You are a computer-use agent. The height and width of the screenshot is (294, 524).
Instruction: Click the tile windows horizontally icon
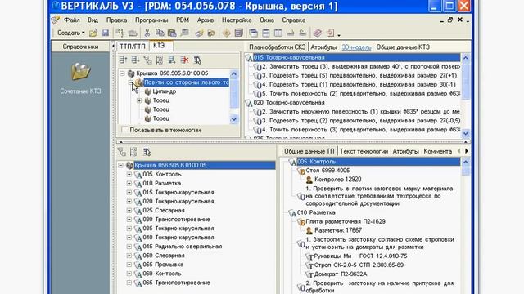(265, 33)
